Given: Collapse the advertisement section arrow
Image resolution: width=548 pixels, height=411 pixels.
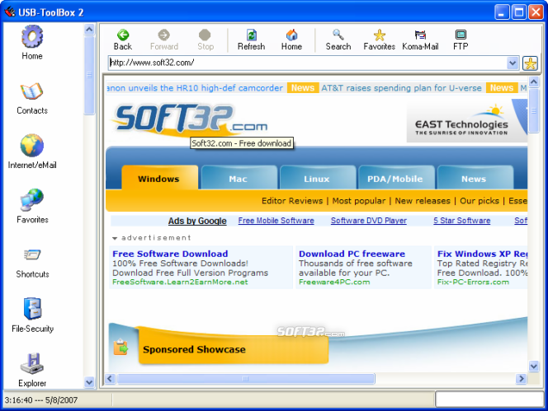Looking at the screenshot, I should (x=114, y=238).
